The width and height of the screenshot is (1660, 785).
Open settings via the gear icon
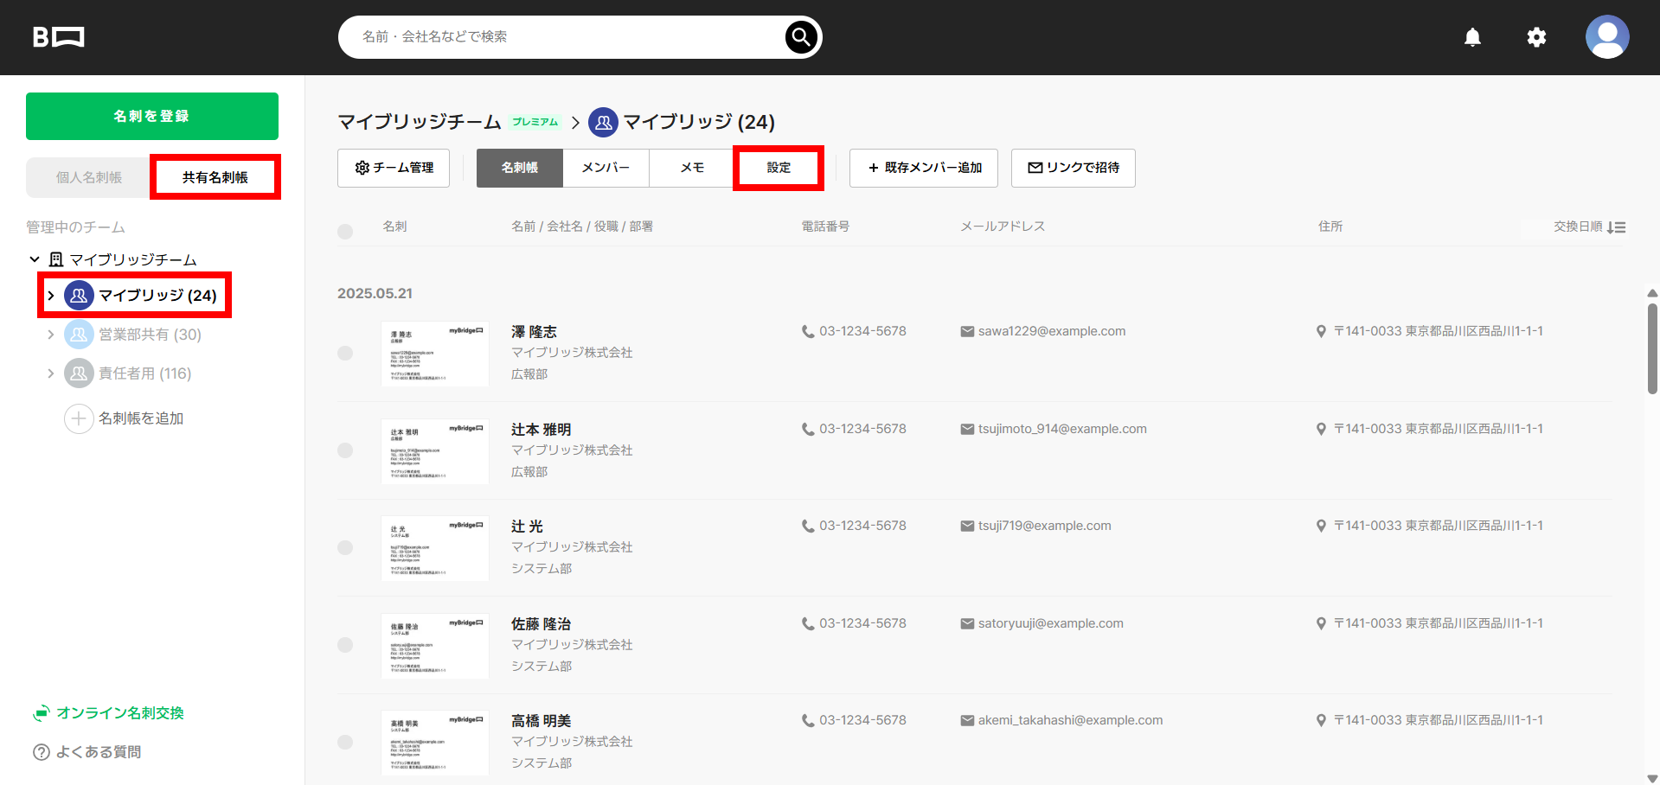[x=1536, y=37]
